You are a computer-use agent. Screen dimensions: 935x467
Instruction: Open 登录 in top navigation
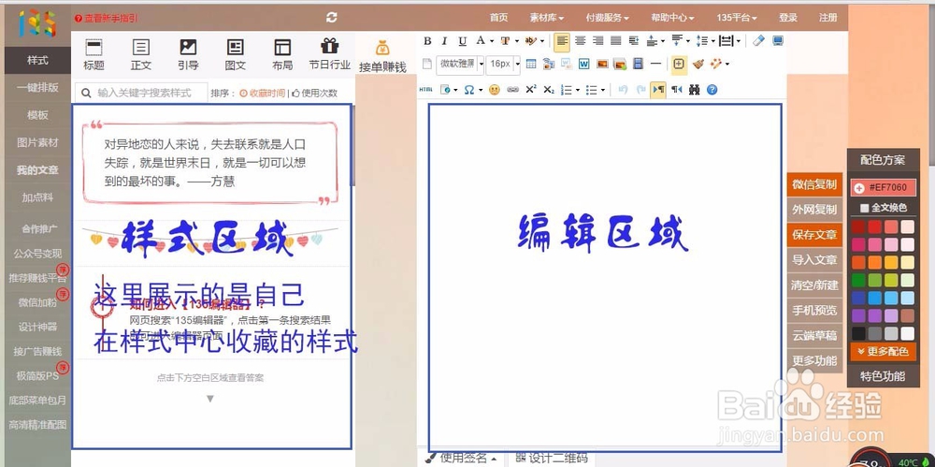tap(787, 18)
